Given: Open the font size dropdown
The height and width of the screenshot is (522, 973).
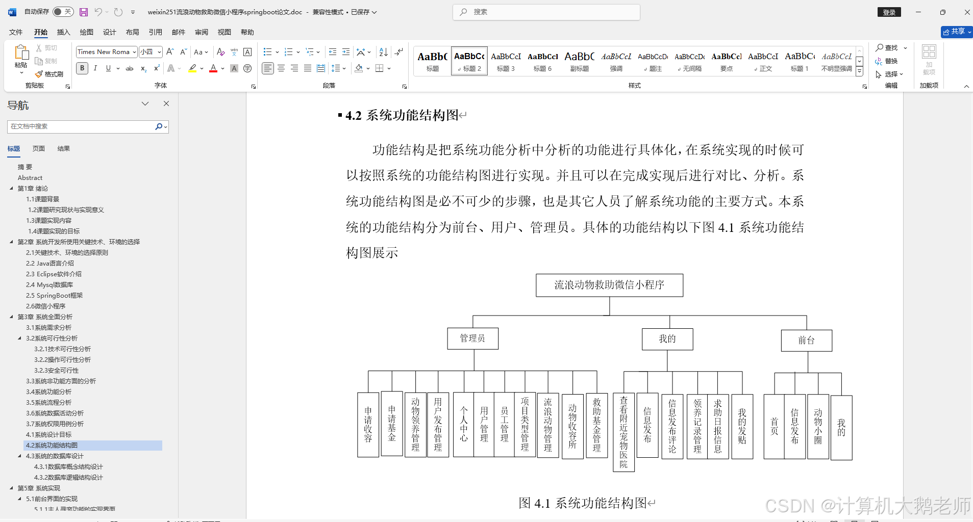Looking at the screenshot, I should click(x=160, y=52).
